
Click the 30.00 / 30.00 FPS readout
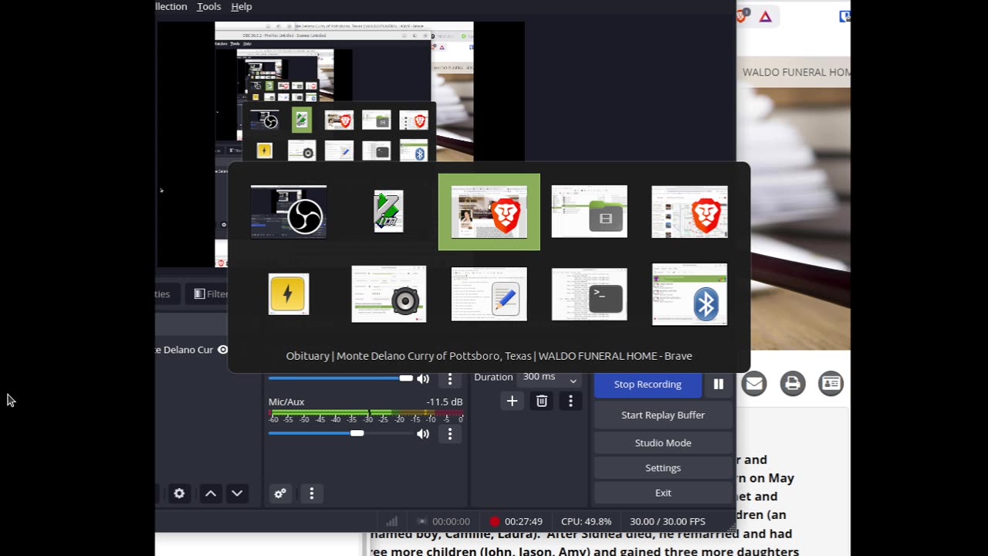coord(668,521)
